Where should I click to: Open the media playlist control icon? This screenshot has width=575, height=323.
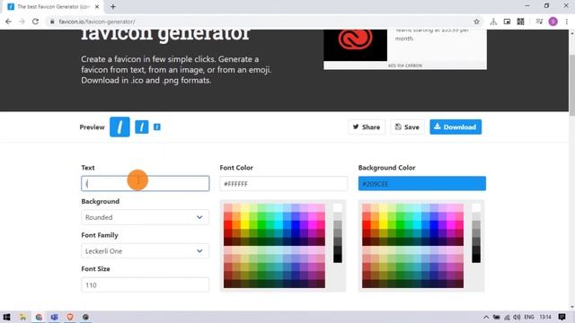[539, 22]
